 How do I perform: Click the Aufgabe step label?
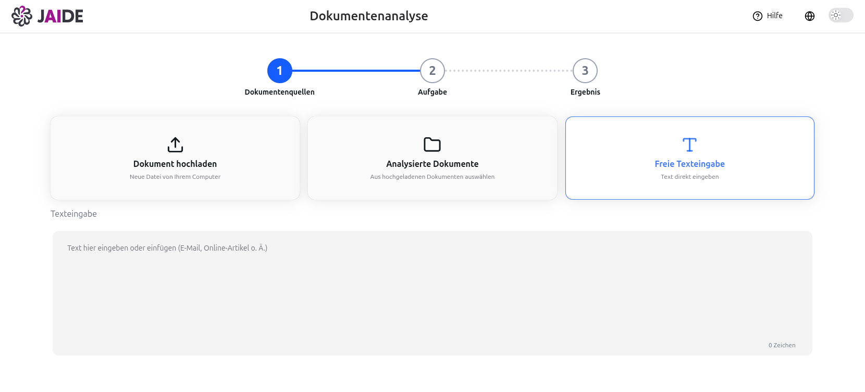pos(433,92)
